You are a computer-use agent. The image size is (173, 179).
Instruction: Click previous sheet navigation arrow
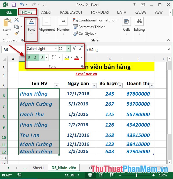[8, 168]
